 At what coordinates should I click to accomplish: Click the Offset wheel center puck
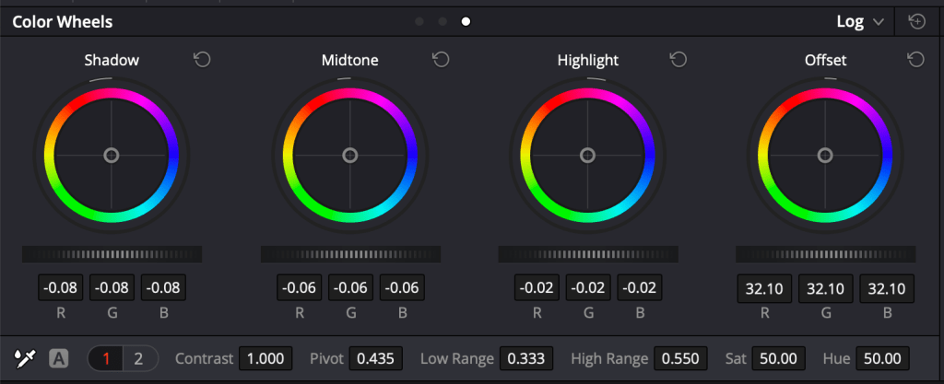pyautogui.click(x=825, y=156)
